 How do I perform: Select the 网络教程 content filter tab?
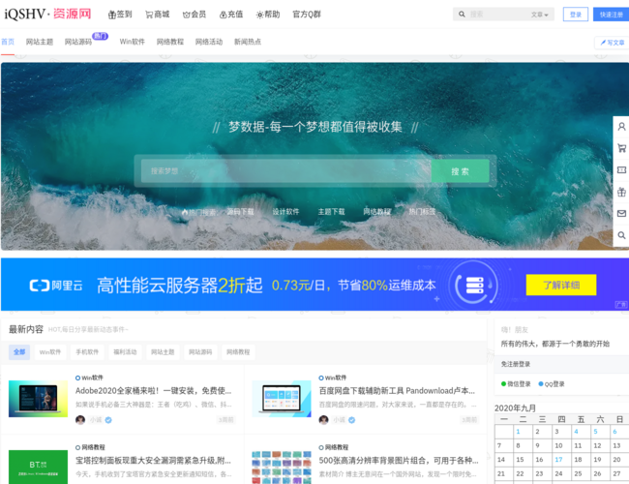coord(238,352)
